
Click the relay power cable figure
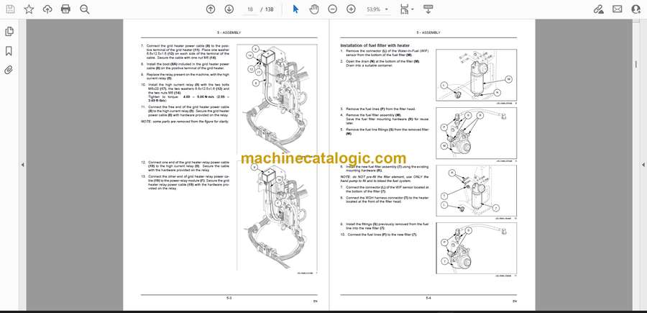coord(277,214)
